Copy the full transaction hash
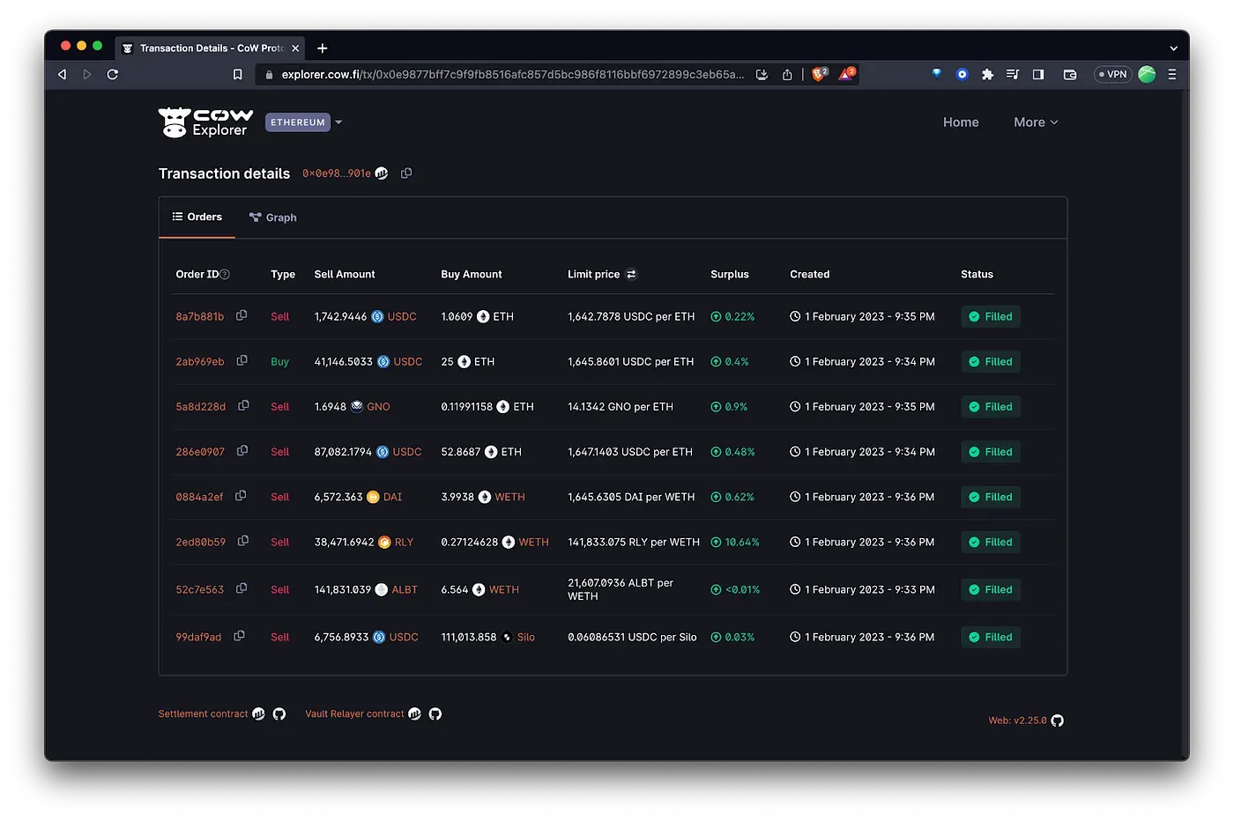Image resolution: width=1234 pixels, height=820 pixels. coord(406,174)
